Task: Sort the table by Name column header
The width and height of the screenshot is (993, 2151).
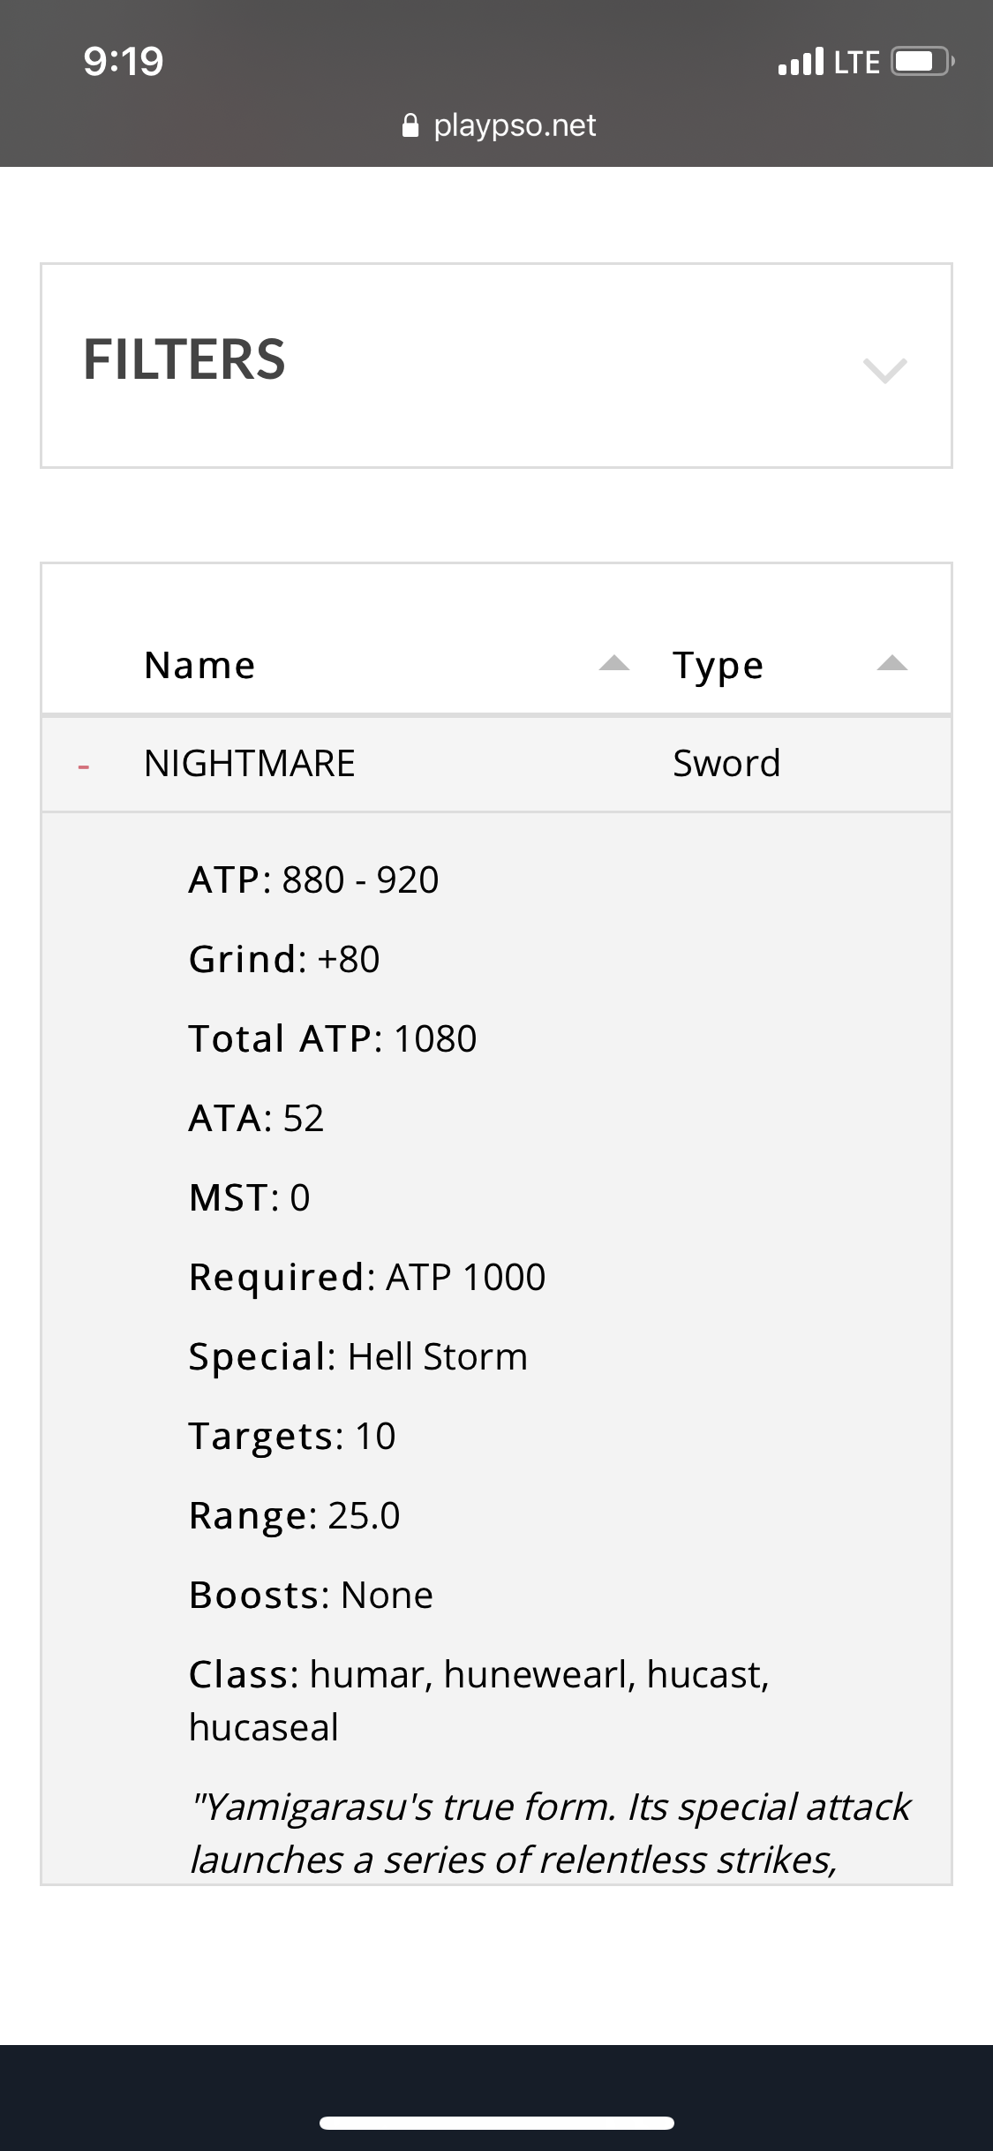Action: tap(200, 665)
